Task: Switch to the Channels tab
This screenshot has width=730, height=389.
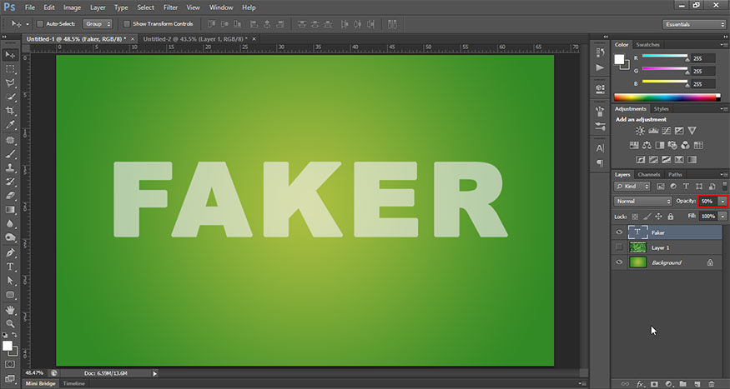Action: 648,175
